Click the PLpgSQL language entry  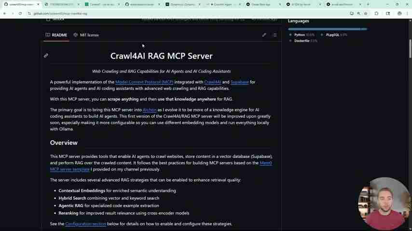click(334, 35)
